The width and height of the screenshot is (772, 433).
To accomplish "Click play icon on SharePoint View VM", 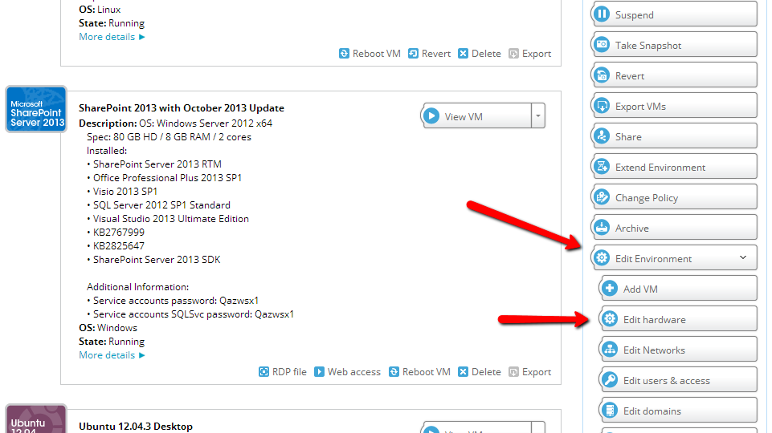I will coord(431,116).
